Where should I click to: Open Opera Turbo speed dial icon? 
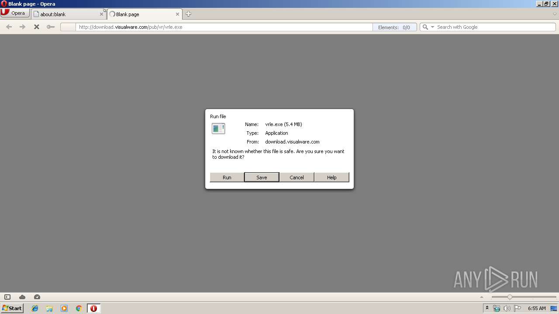(37, 297)
